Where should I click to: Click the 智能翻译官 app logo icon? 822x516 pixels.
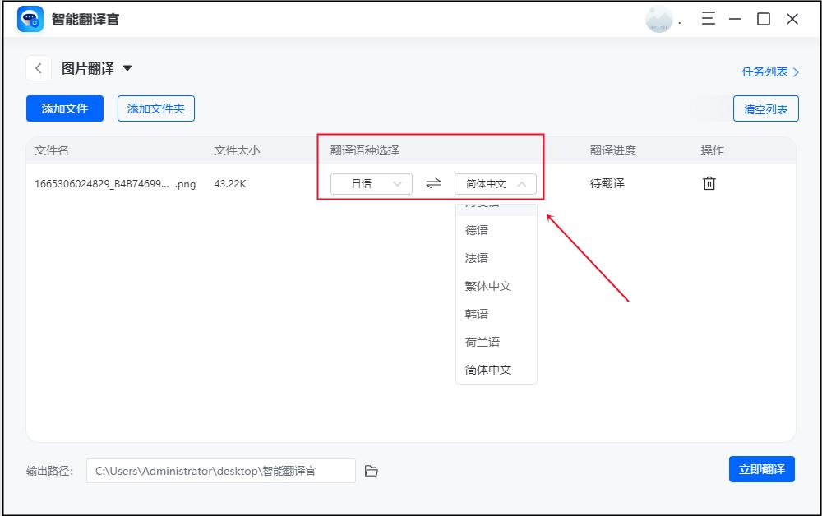coord(30,18)
